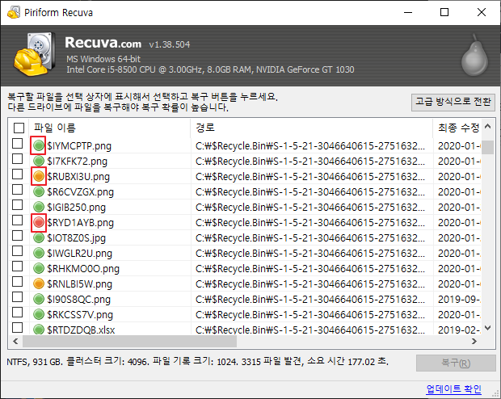501x399 pixels.
Task: Click the green status icon for $R6CVZGX.png
Action: [x=38, y=191]
